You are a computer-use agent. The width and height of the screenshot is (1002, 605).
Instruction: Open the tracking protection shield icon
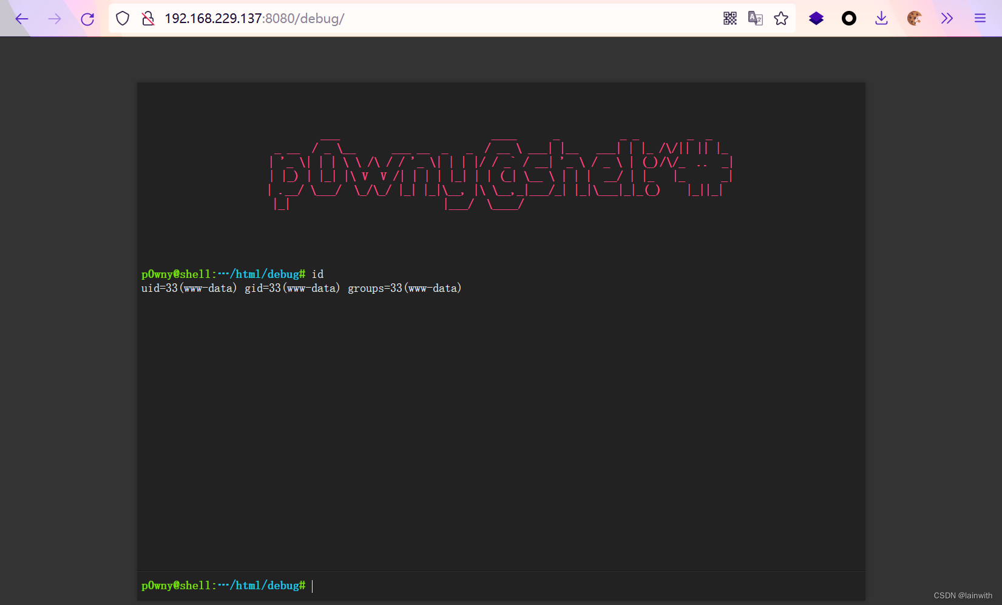[x=123, y=19]
